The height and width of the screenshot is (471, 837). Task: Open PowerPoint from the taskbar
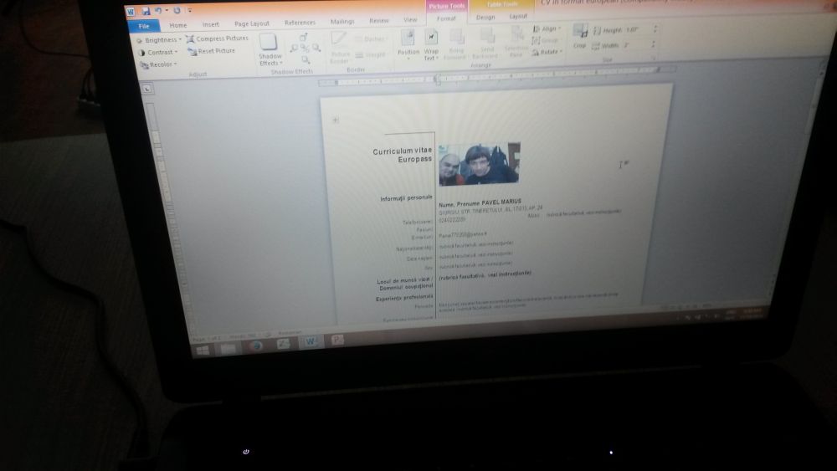(x=337, y=340)
